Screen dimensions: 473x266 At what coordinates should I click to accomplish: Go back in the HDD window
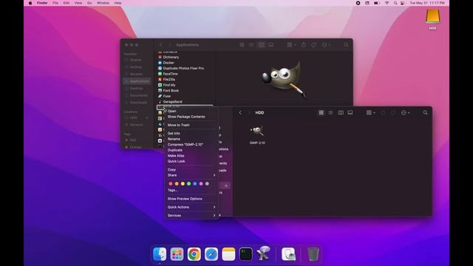pyautogui.click(x=240, y=113)
